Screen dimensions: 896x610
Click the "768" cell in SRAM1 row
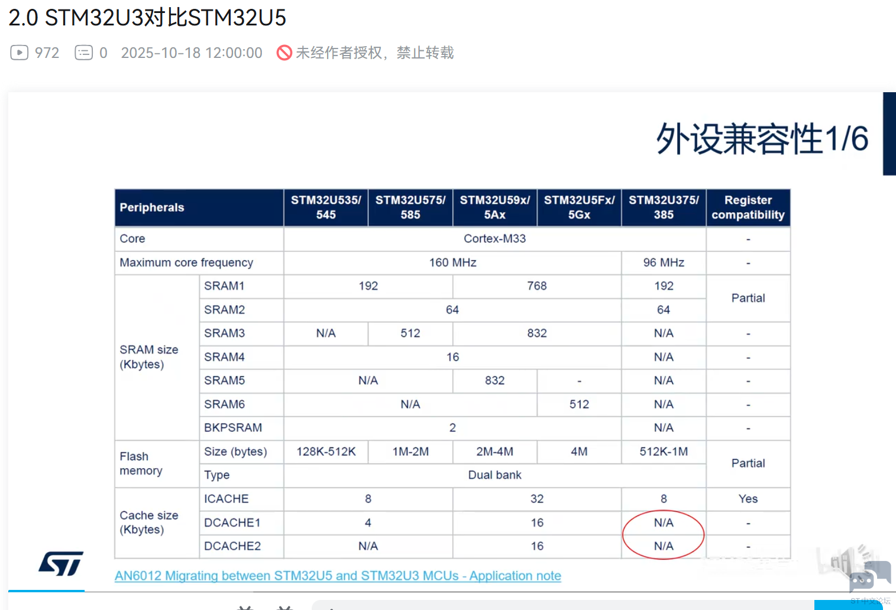point(537,286)
